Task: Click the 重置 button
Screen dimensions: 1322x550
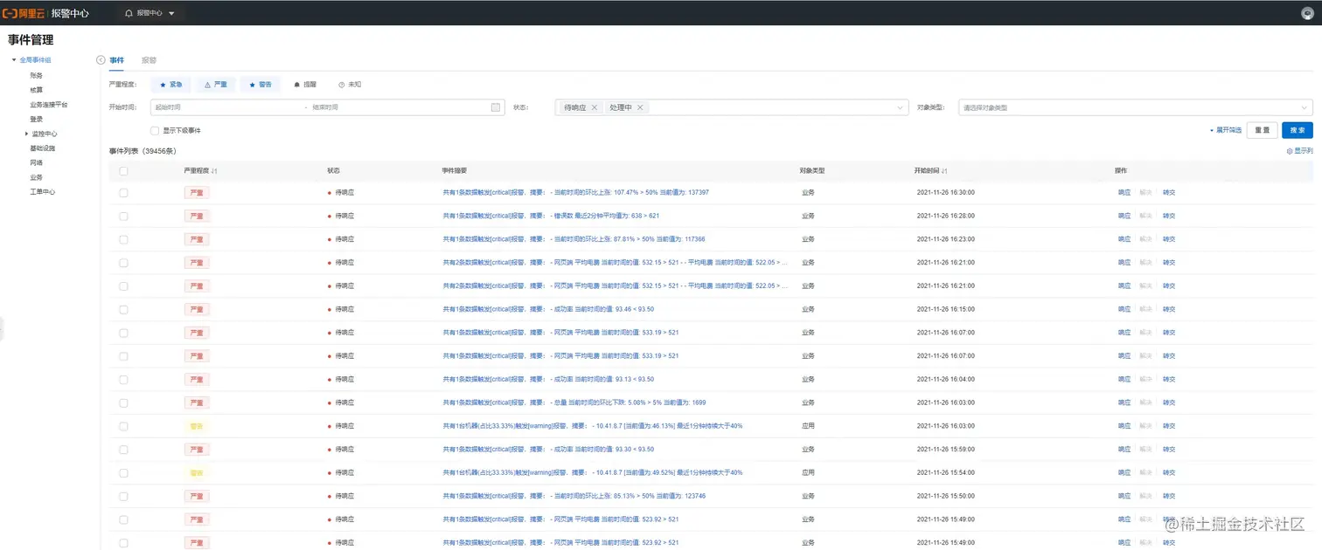Action: point(1262,130)
